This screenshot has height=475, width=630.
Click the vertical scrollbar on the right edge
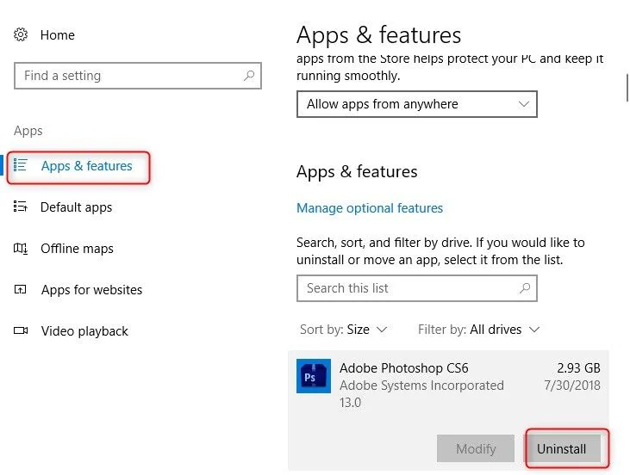pyautogui.click(x=627, y=88)
